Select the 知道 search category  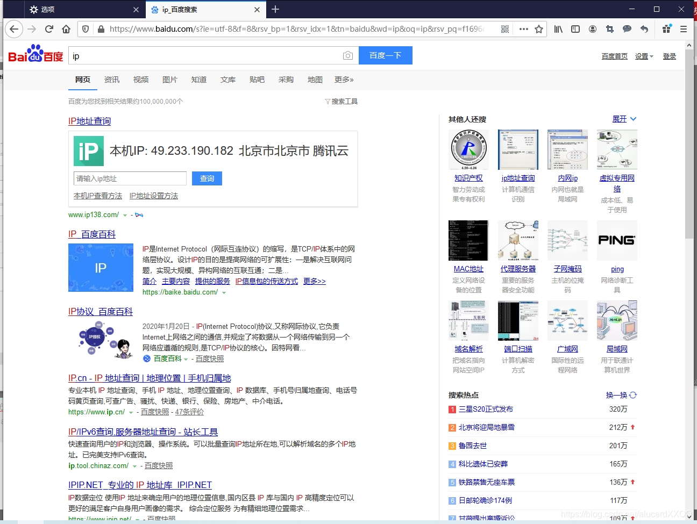point(199,80)
